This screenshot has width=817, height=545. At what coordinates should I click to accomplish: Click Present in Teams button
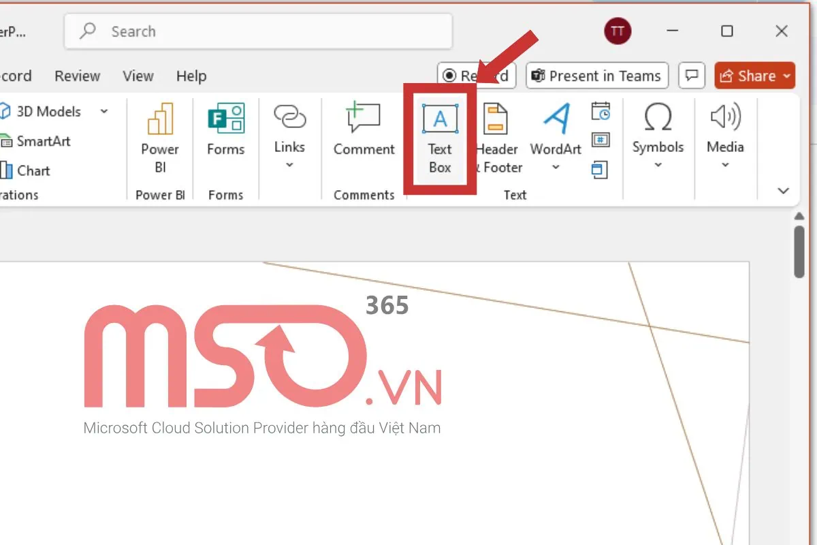[x=597, y=76]
